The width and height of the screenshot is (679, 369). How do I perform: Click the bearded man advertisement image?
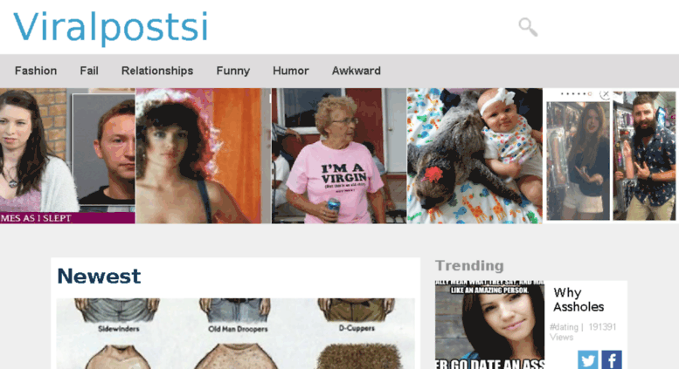click(x=644, y=156)
